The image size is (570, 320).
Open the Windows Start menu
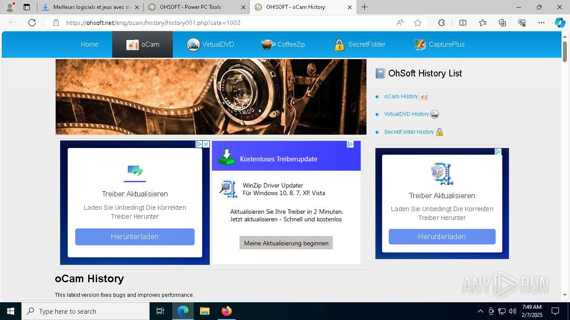(x=11, y=311)
